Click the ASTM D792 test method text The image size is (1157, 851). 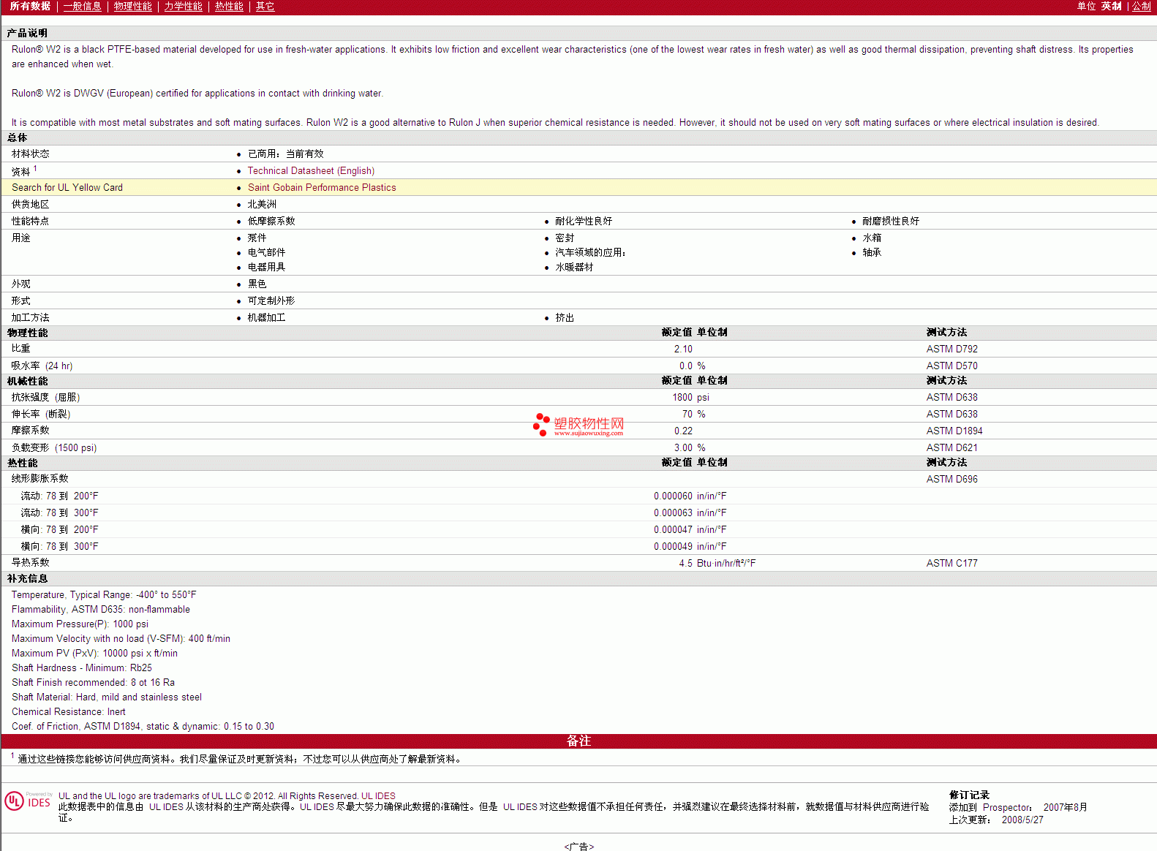click(951, 349)
